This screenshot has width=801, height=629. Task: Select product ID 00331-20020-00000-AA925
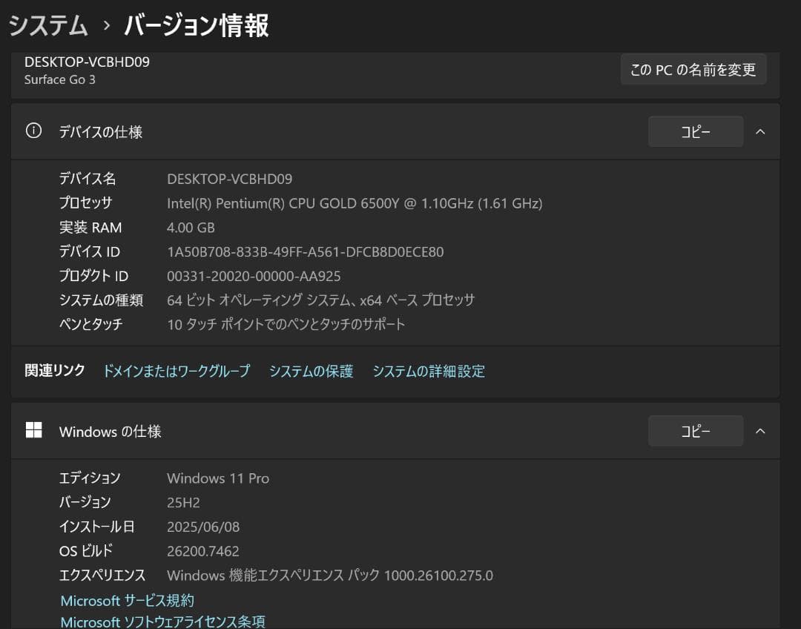(254, 276)
